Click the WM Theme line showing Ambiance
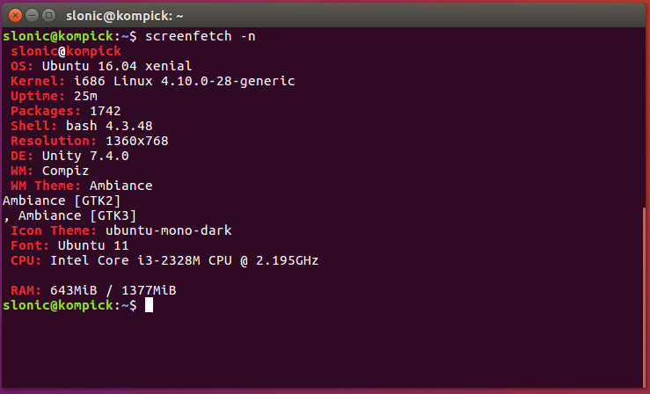The image size is (650, 394). (x=119, y=186)
